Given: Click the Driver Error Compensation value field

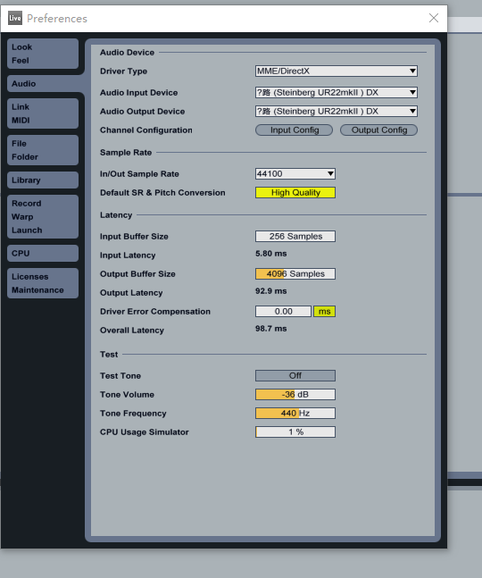Looking at the screenshot, I should [283, 312].
